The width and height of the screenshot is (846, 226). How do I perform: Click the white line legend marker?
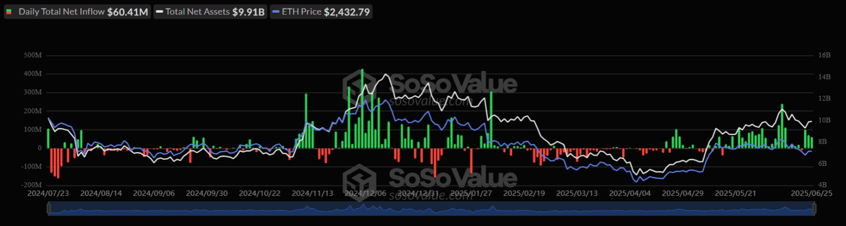[159, 12]
